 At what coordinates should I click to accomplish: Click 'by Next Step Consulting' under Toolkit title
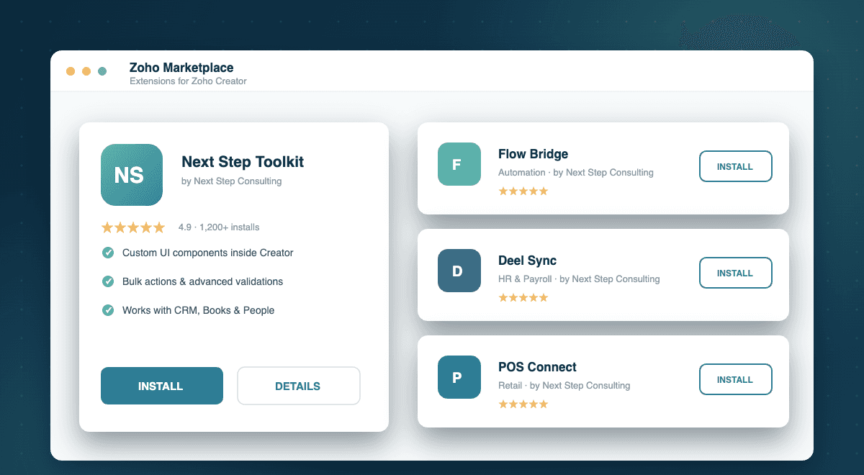(232, 181)
